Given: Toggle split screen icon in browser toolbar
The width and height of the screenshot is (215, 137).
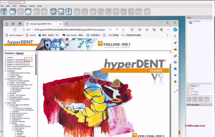Looking at the screenshot, I should pyautogui.click(x=140, y=30).
